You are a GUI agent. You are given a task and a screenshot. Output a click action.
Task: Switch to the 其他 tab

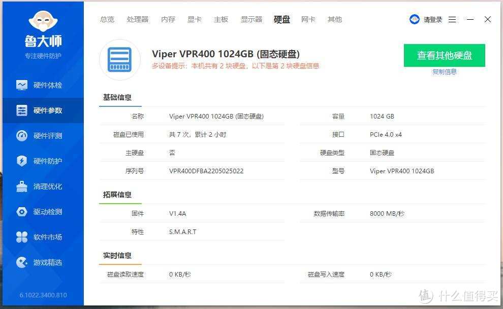335,20
